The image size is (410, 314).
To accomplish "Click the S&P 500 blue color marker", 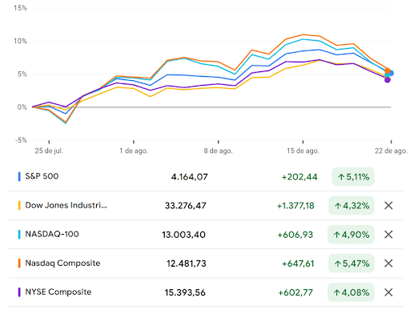I will point(19,177).
